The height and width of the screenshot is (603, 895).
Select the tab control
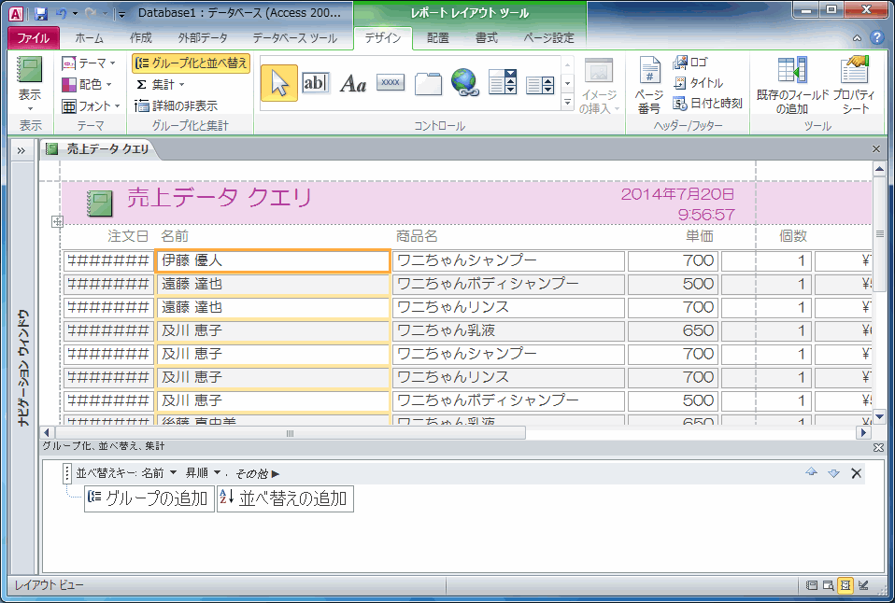[x=428, y=83]
